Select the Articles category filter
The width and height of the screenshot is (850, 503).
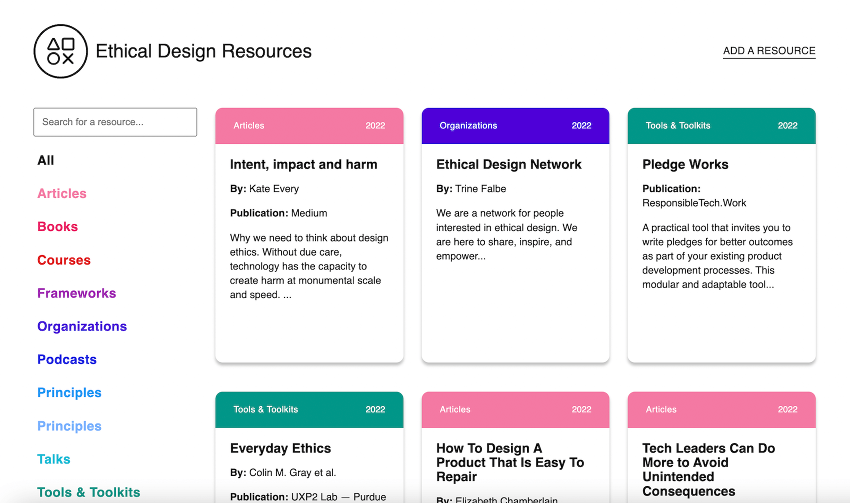(61, 193)
